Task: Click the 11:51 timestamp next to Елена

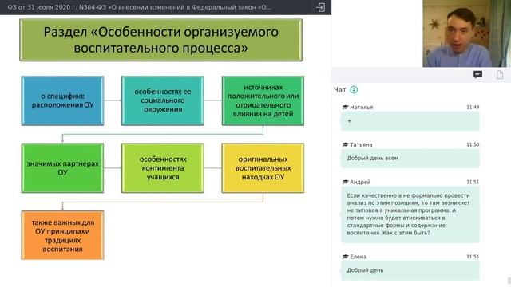Action: click(x=473, y=257)
